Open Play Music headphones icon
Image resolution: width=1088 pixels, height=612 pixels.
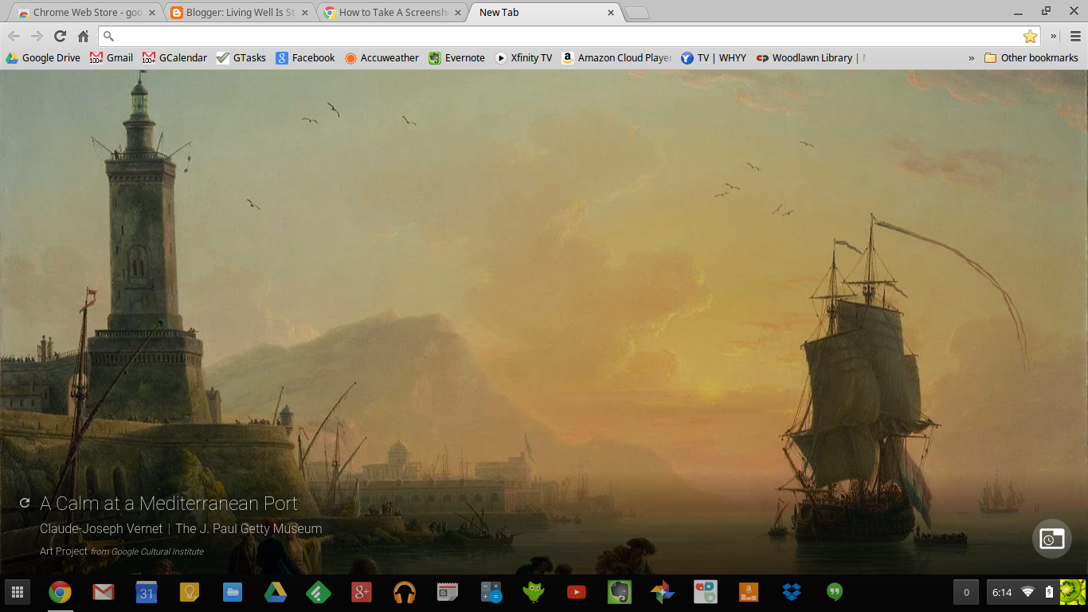(x=405, y=592)
